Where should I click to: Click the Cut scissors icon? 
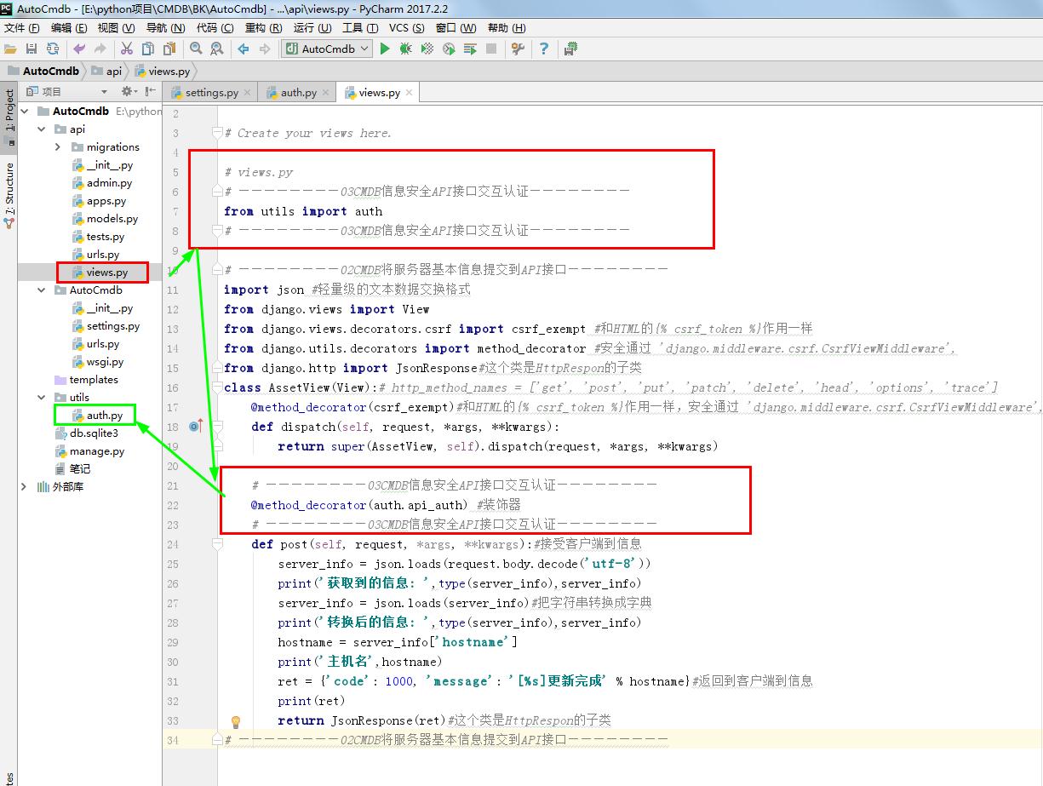click(127, 49)
